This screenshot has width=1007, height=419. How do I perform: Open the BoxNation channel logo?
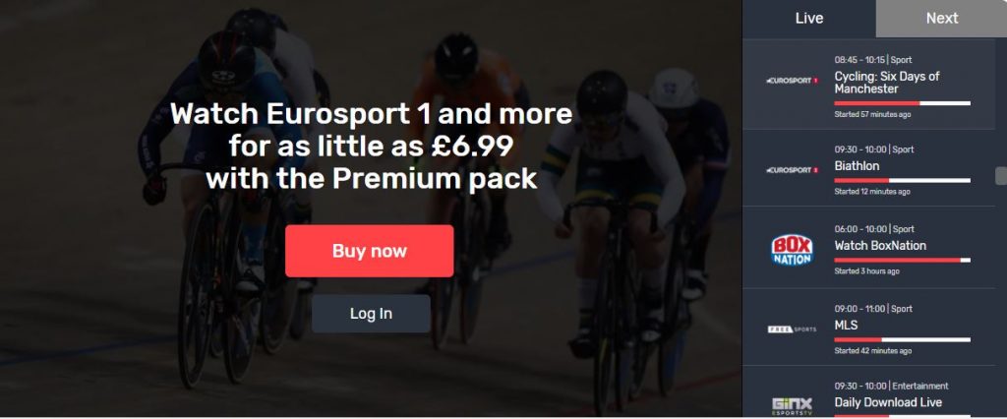(x=792, y=250)
